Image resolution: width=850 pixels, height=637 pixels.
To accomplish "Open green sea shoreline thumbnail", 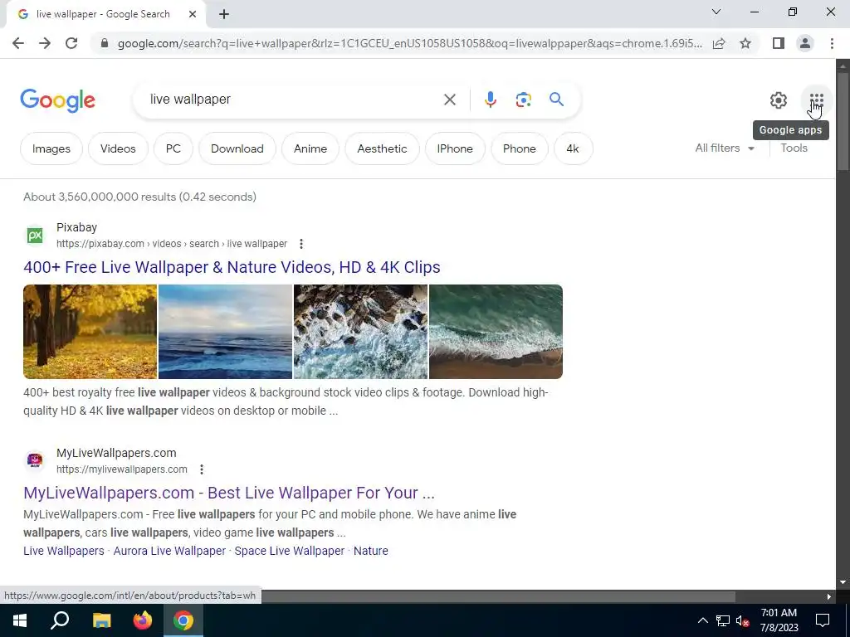I will (x=496, y=332).
